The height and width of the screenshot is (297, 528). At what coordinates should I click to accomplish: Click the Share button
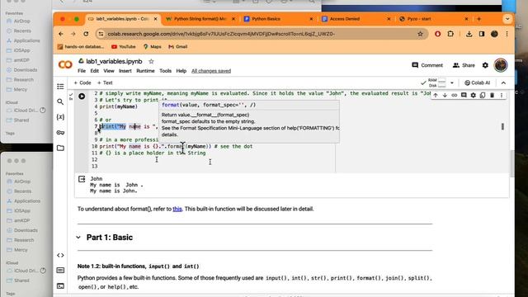click(x=464, y=65)
